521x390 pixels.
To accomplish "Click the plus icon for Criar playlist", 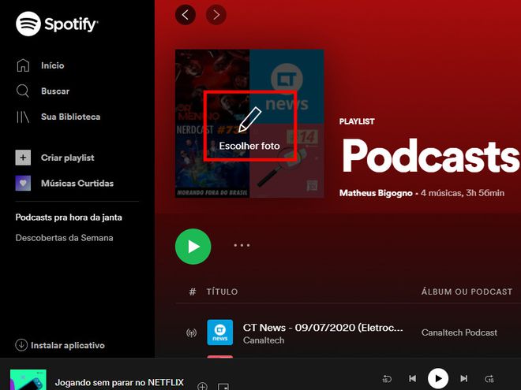I will click(x=23, y=158).
